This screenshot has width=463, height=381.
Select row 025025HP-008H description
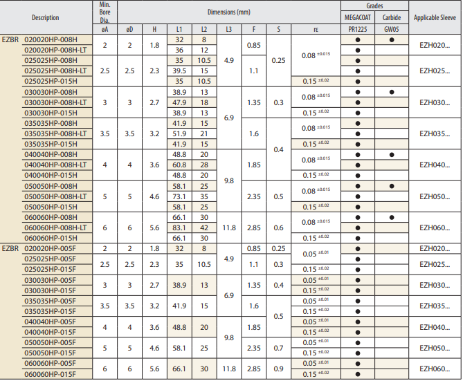click(x=51, y=60)
